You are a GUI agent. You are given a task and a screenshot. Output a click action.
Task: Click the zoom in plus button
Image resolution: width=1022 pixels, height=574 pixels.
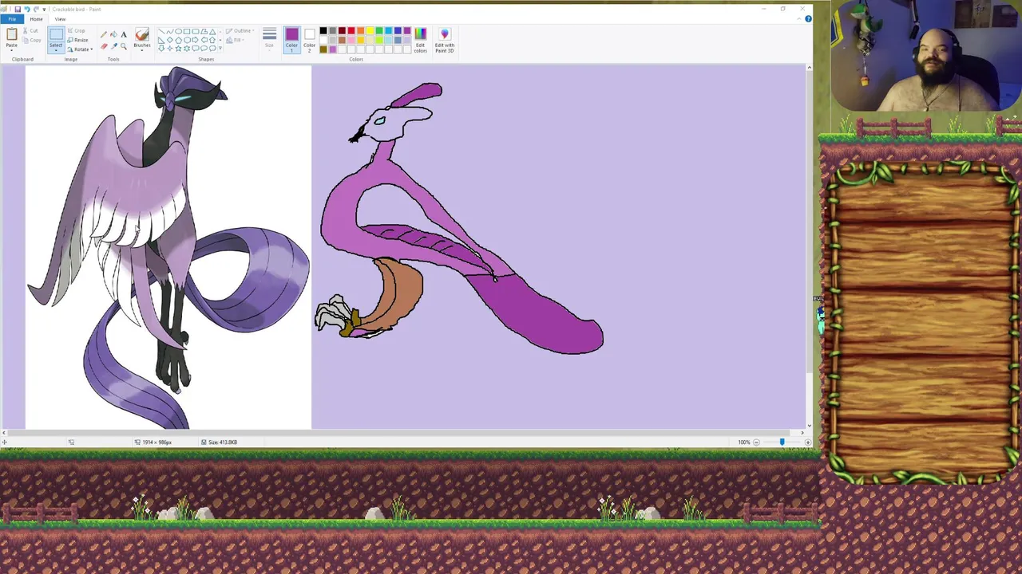[808, 442]
